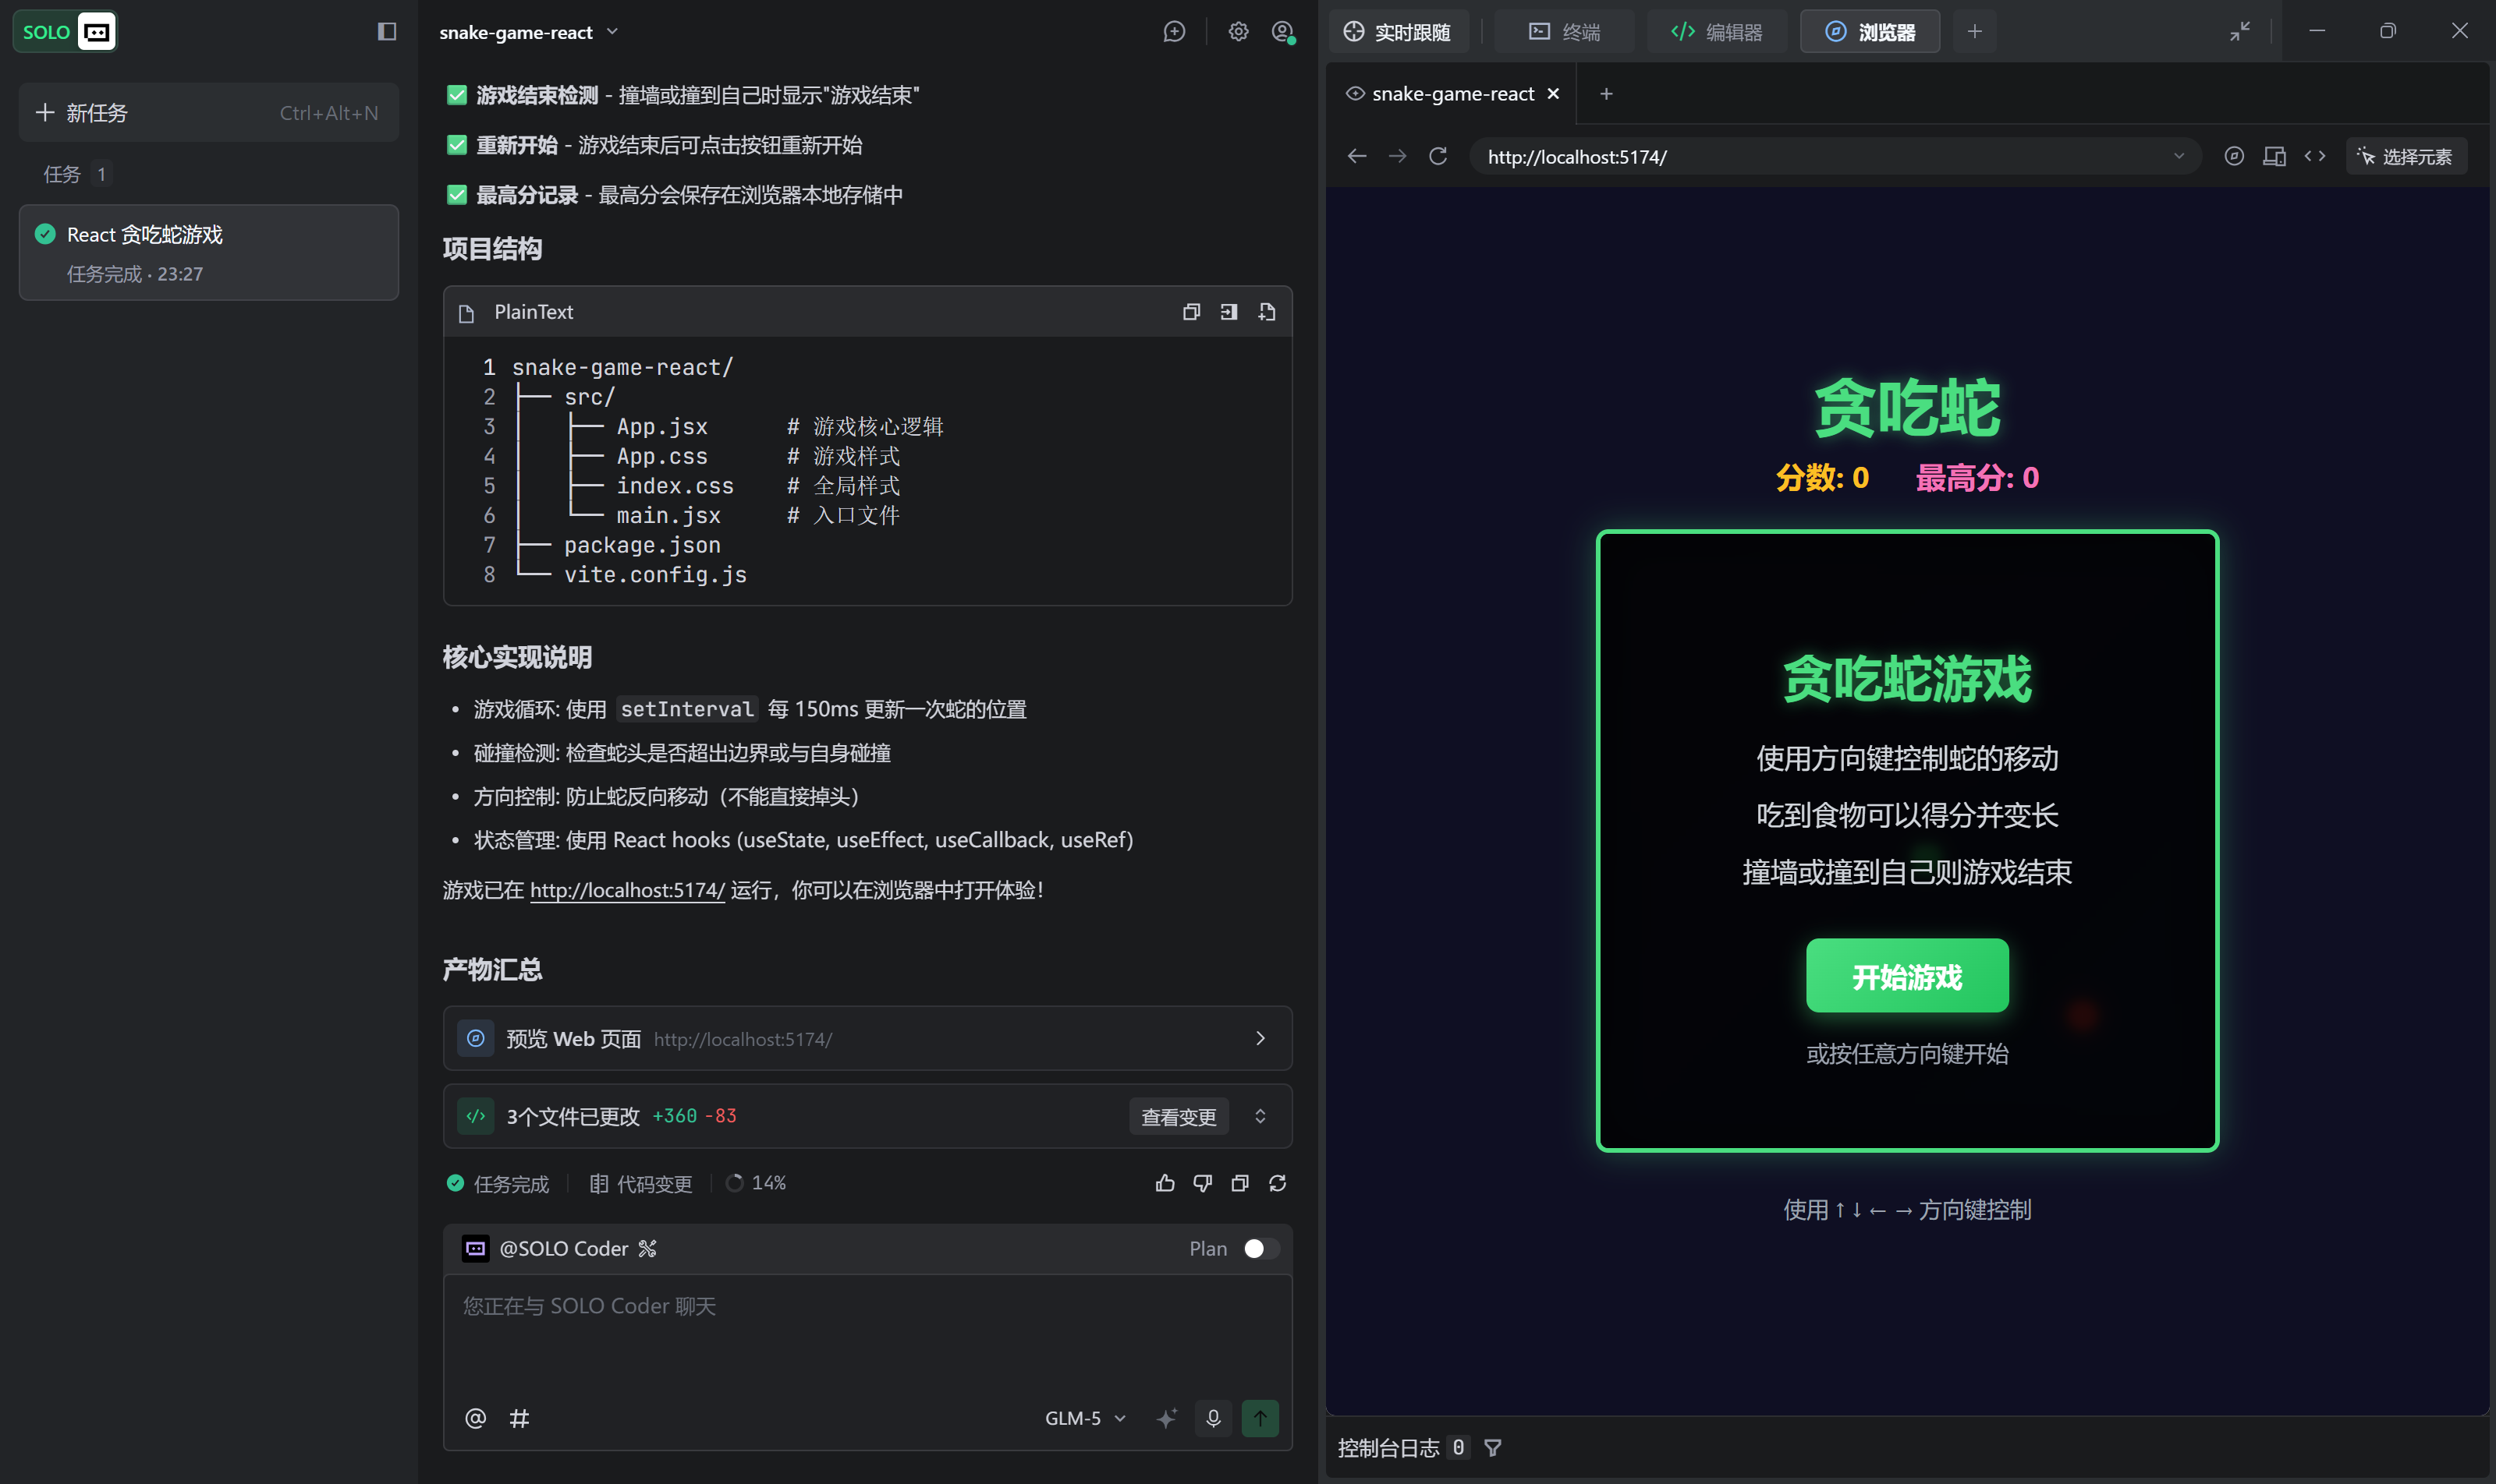The width and height of the screenshot is (2496, 1484).
Task: Reload the browser preview page
Action: coord(1438,157)
